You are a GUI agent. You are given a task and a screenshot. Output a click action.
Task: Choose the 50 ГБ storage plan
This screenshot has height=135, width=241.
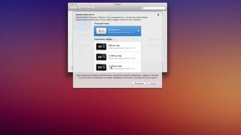pyautogui.click(x=117, y=67)
